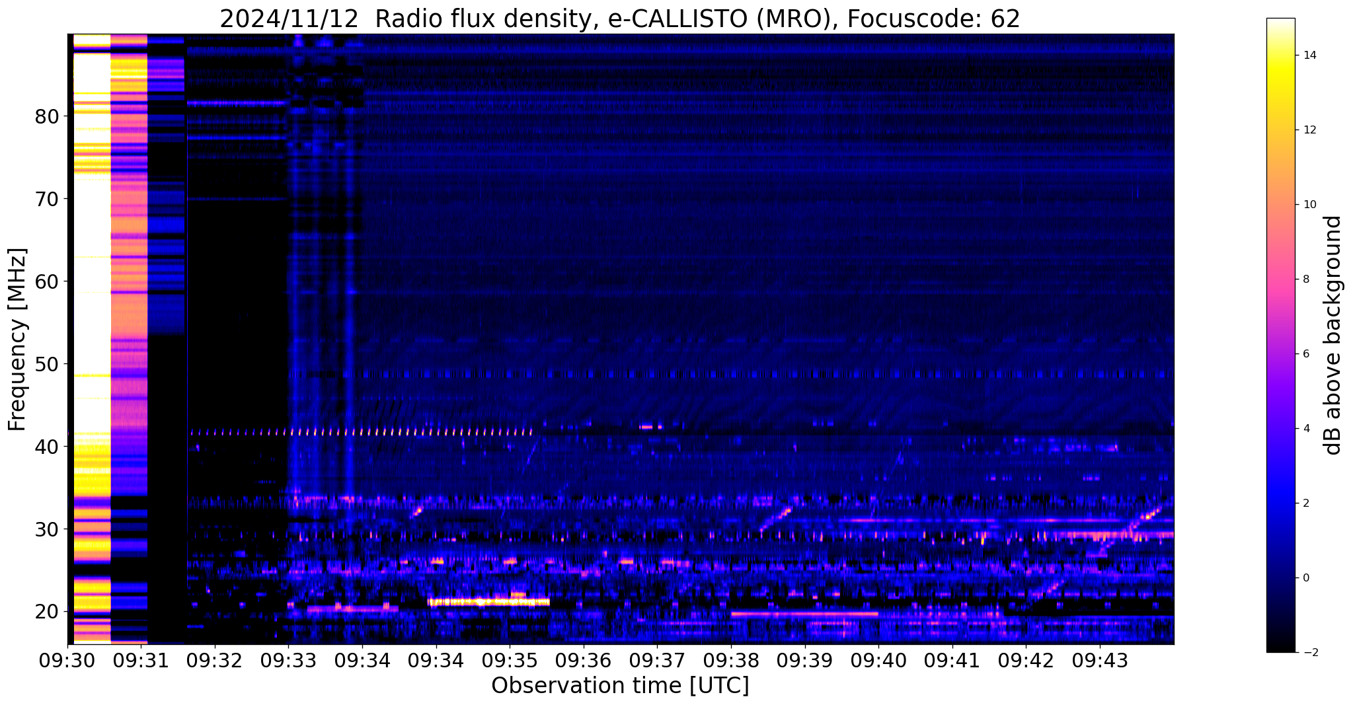Click the 09:35 time tick label
This screenshot has height=705, width=1353.
click(510, 659)
